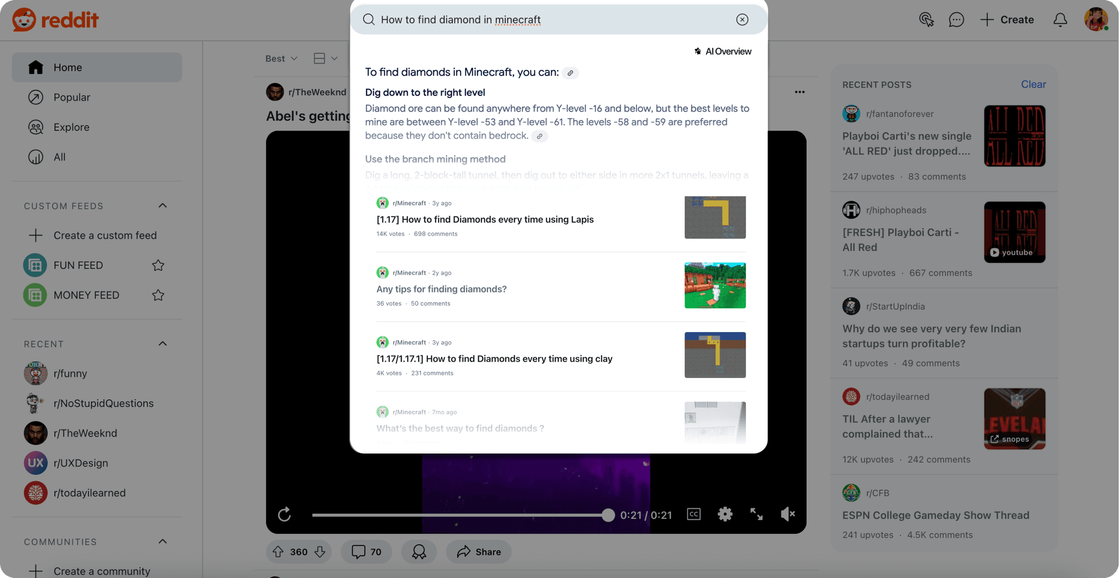This screenshot has width=1119, height=578.
Task: Collapse the Recent section
Action: pos(162,344)
